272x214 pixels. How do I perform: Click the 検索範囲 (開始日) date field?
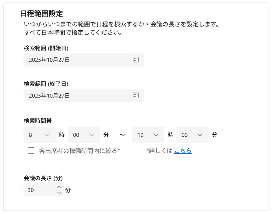77,60
